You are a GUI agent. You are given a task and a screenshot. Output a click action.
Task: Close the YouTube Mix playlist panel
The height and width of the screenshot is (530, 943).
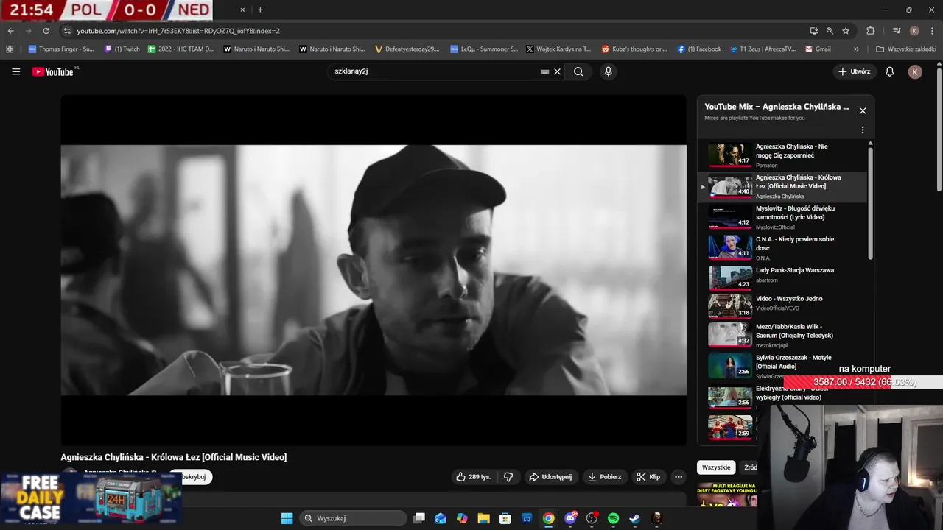click(x=863, y=111)
